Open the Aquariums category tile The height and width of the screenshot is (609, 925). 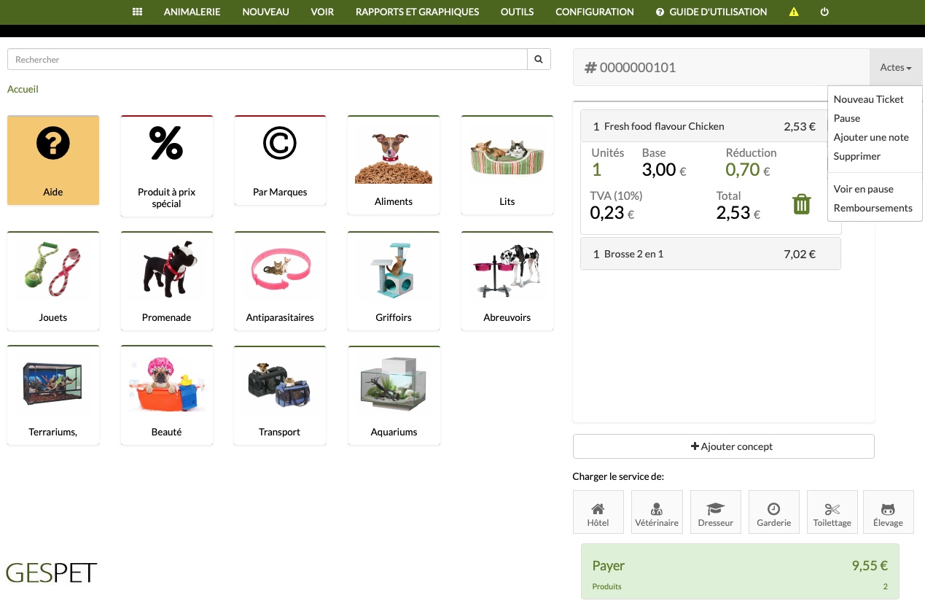pyautogui.click(x=394, y=395)
